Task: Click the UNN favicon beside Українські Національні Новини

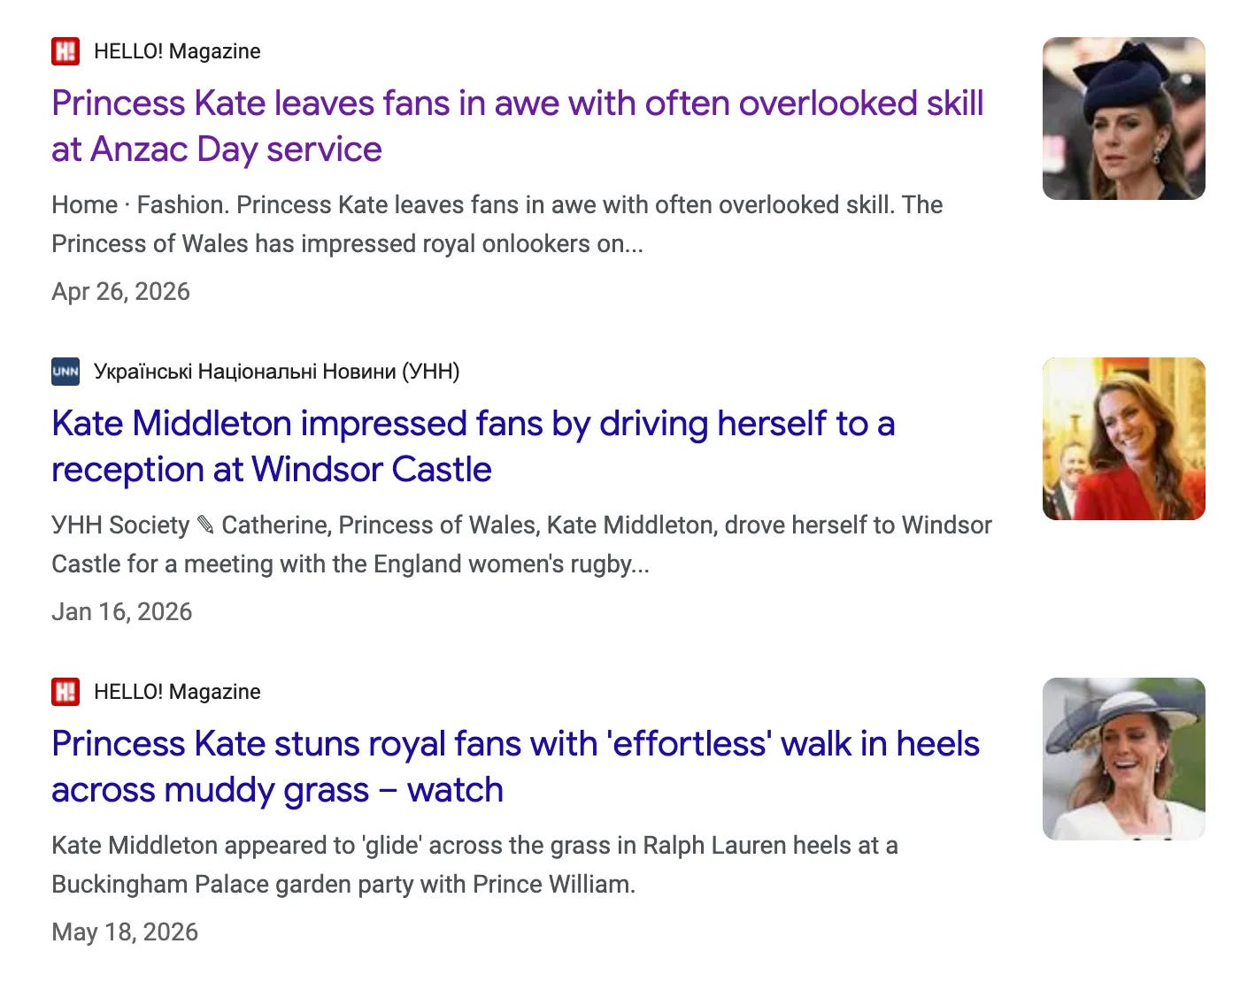Action: coord(65,372)
